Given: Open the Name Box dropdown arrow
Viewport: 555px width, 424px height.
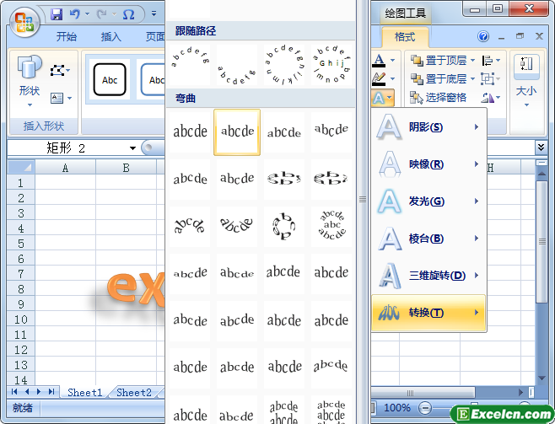Looking at the screenshot, I should coord(132,148).
